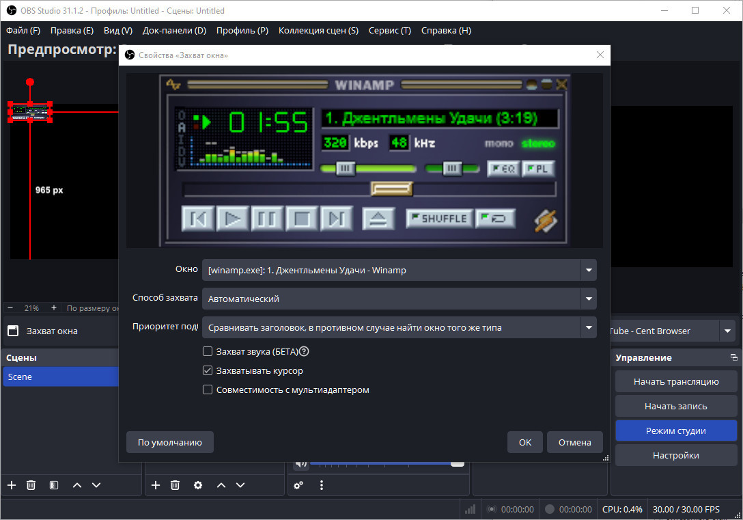Enable Совместимость с мультиадаптером checkbox
Screen dimensions: 743x520
click(x=208, y=389)
